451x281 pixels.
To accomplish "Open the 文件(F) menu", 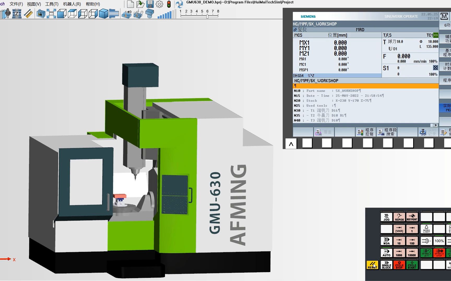I will (16, 4).
